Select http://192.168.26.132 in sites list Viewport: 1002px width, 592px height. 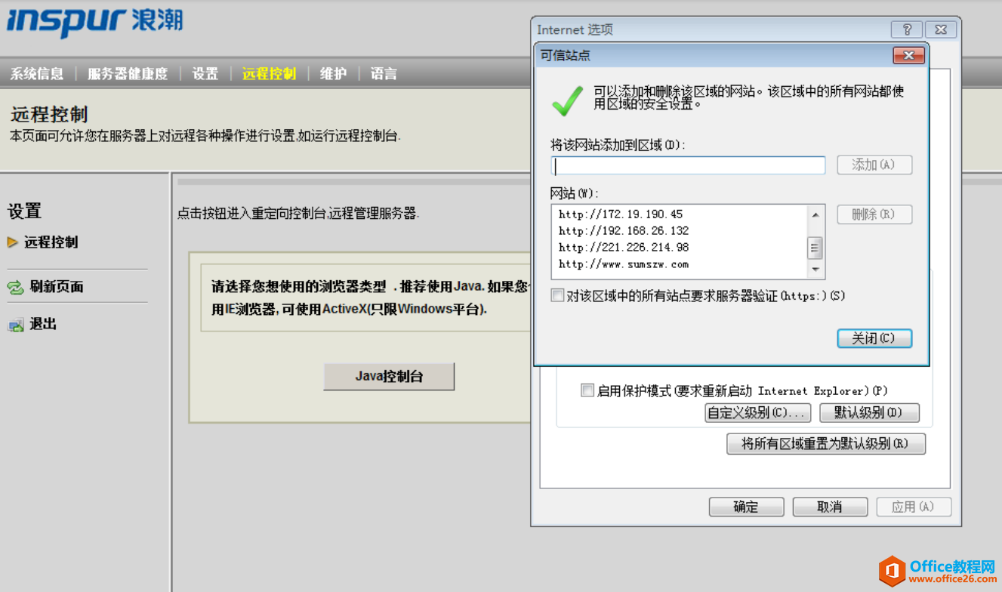pos(624,231)
